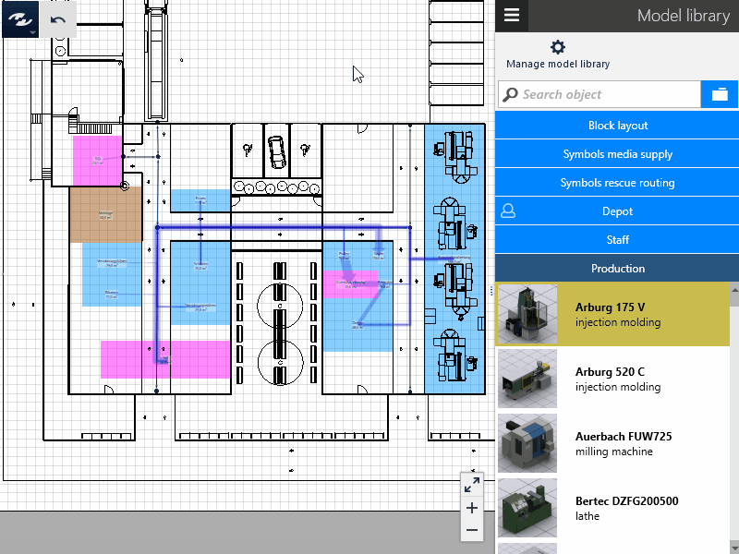Click the Arburg 175 V label text

[610, 307]
